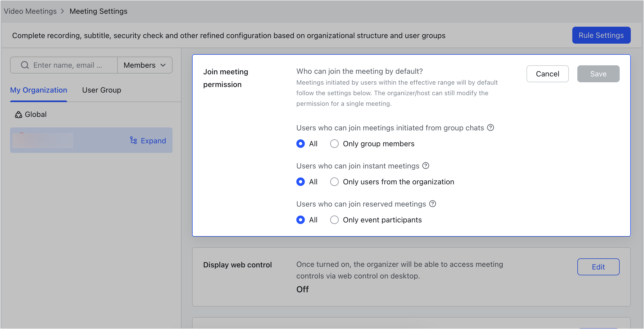644x329 pixels.
Task: Click 'Who can join the meeting by default?' text
Action: 360,71
